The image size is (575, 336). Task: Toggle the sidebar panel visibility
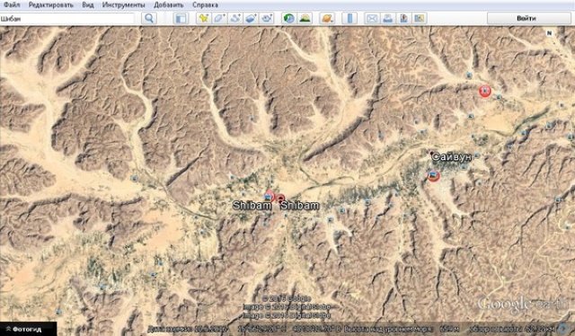(181, 18)
